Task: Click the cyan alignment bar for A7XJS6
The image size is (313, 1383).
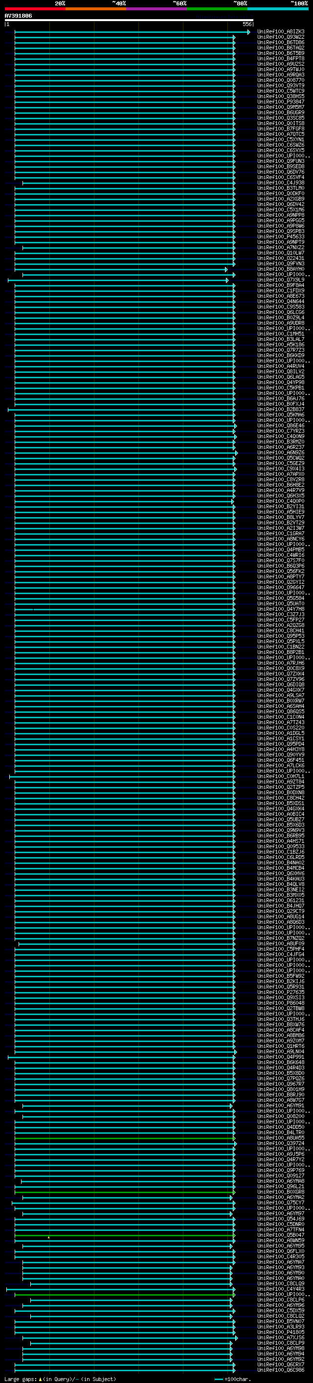Action: click(130, 1337)
